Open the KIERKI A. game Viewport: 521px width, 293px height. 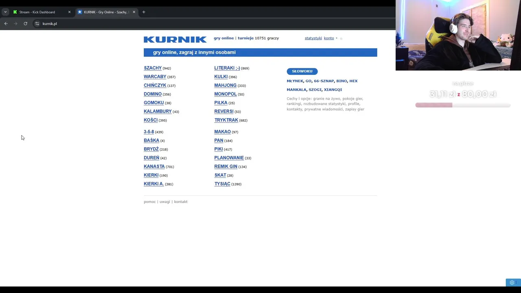[x=154, y=184]
